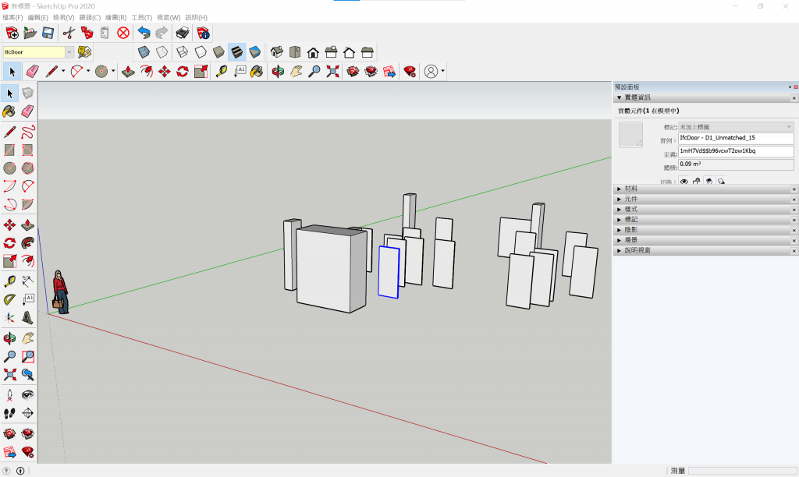Image resolution: width=799 pixels, height=477 pixels.
Task: Toggle entity visibility eye in Entity Info
Action: pos(684,182)
